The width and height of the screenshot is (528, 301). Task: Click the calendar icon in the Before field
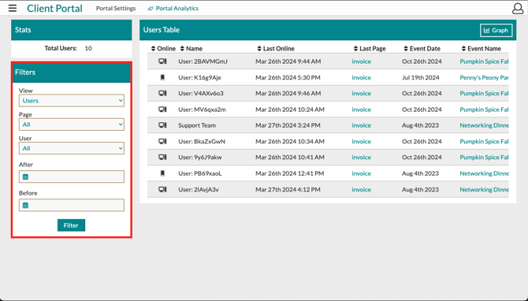point(25,206)
